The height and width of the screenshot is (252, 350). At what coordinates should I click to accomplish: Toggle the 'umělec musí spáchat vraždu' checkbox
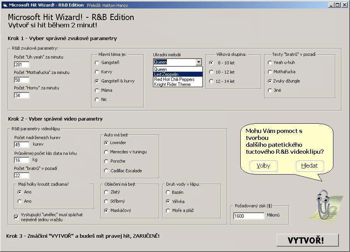pyautogui.click(x=16, y=217)
